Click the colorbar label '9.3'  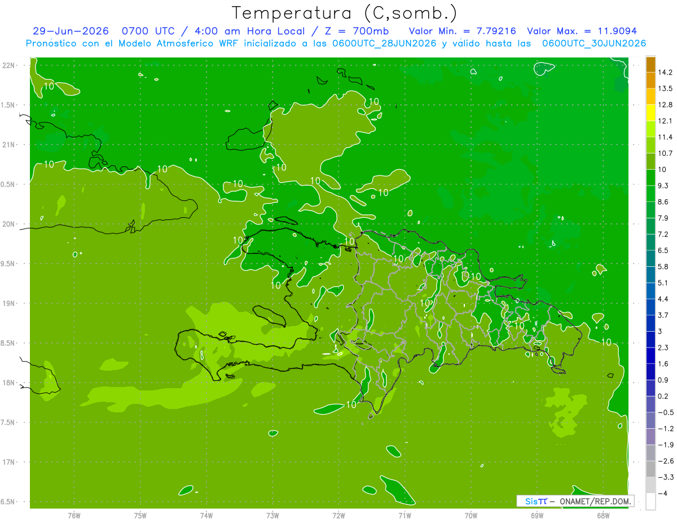[663, 186]
